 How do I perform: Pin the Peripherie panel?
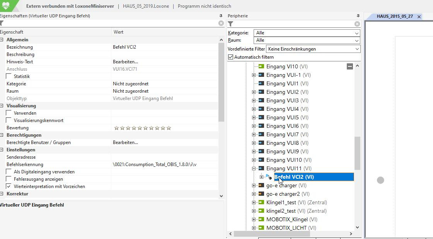358,16
